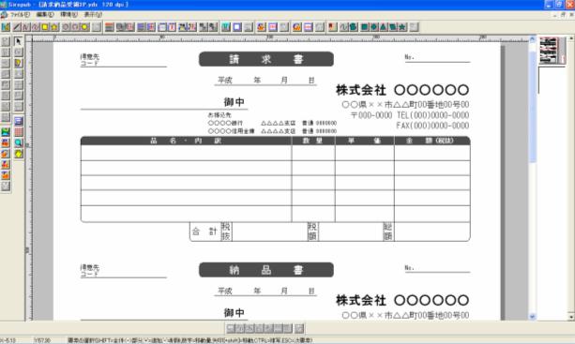Open the 表示(V) menu
The width and height of the screenshot is (575, 344).
pyautogui.click(x=93, y=15)
